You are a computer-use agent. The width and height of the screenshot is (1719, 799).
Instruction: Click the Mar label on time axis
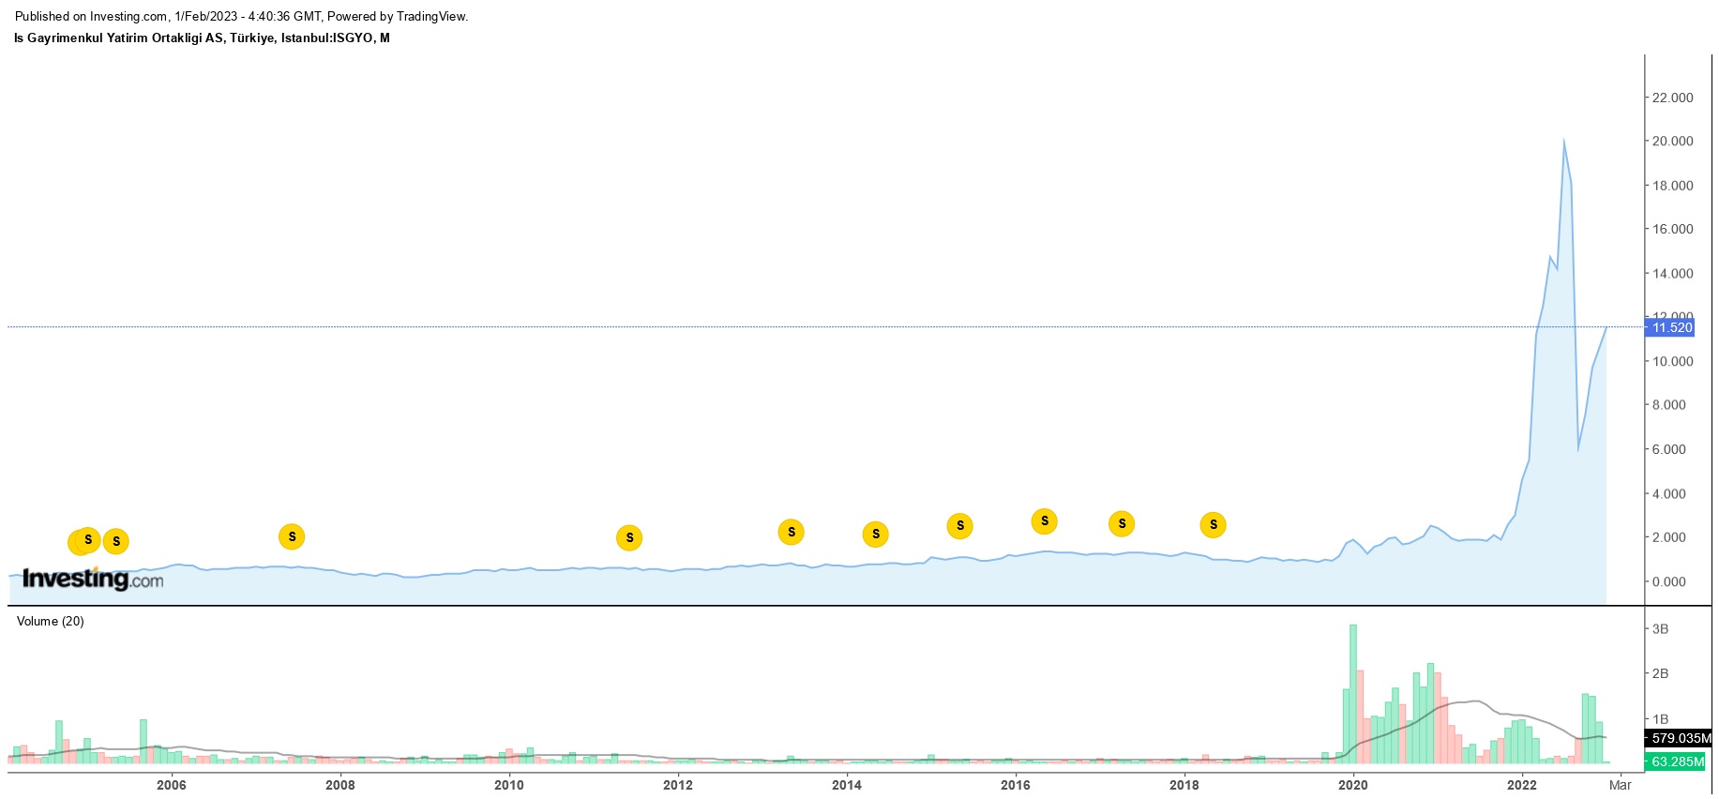coord(1620,785)
